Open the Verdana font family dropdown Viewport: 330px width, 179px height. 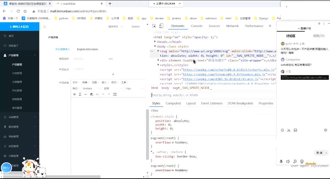pos(91,89)
